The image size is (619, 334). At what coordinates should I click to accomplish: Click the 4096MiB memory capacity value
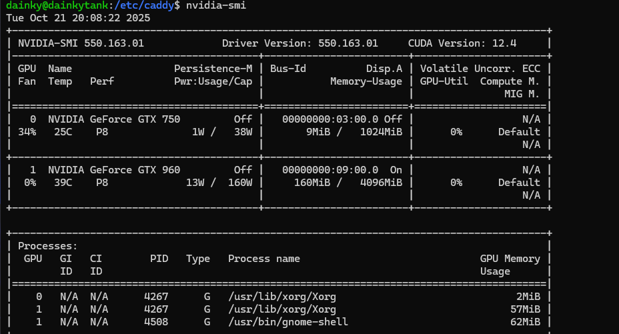pos(381,183)
